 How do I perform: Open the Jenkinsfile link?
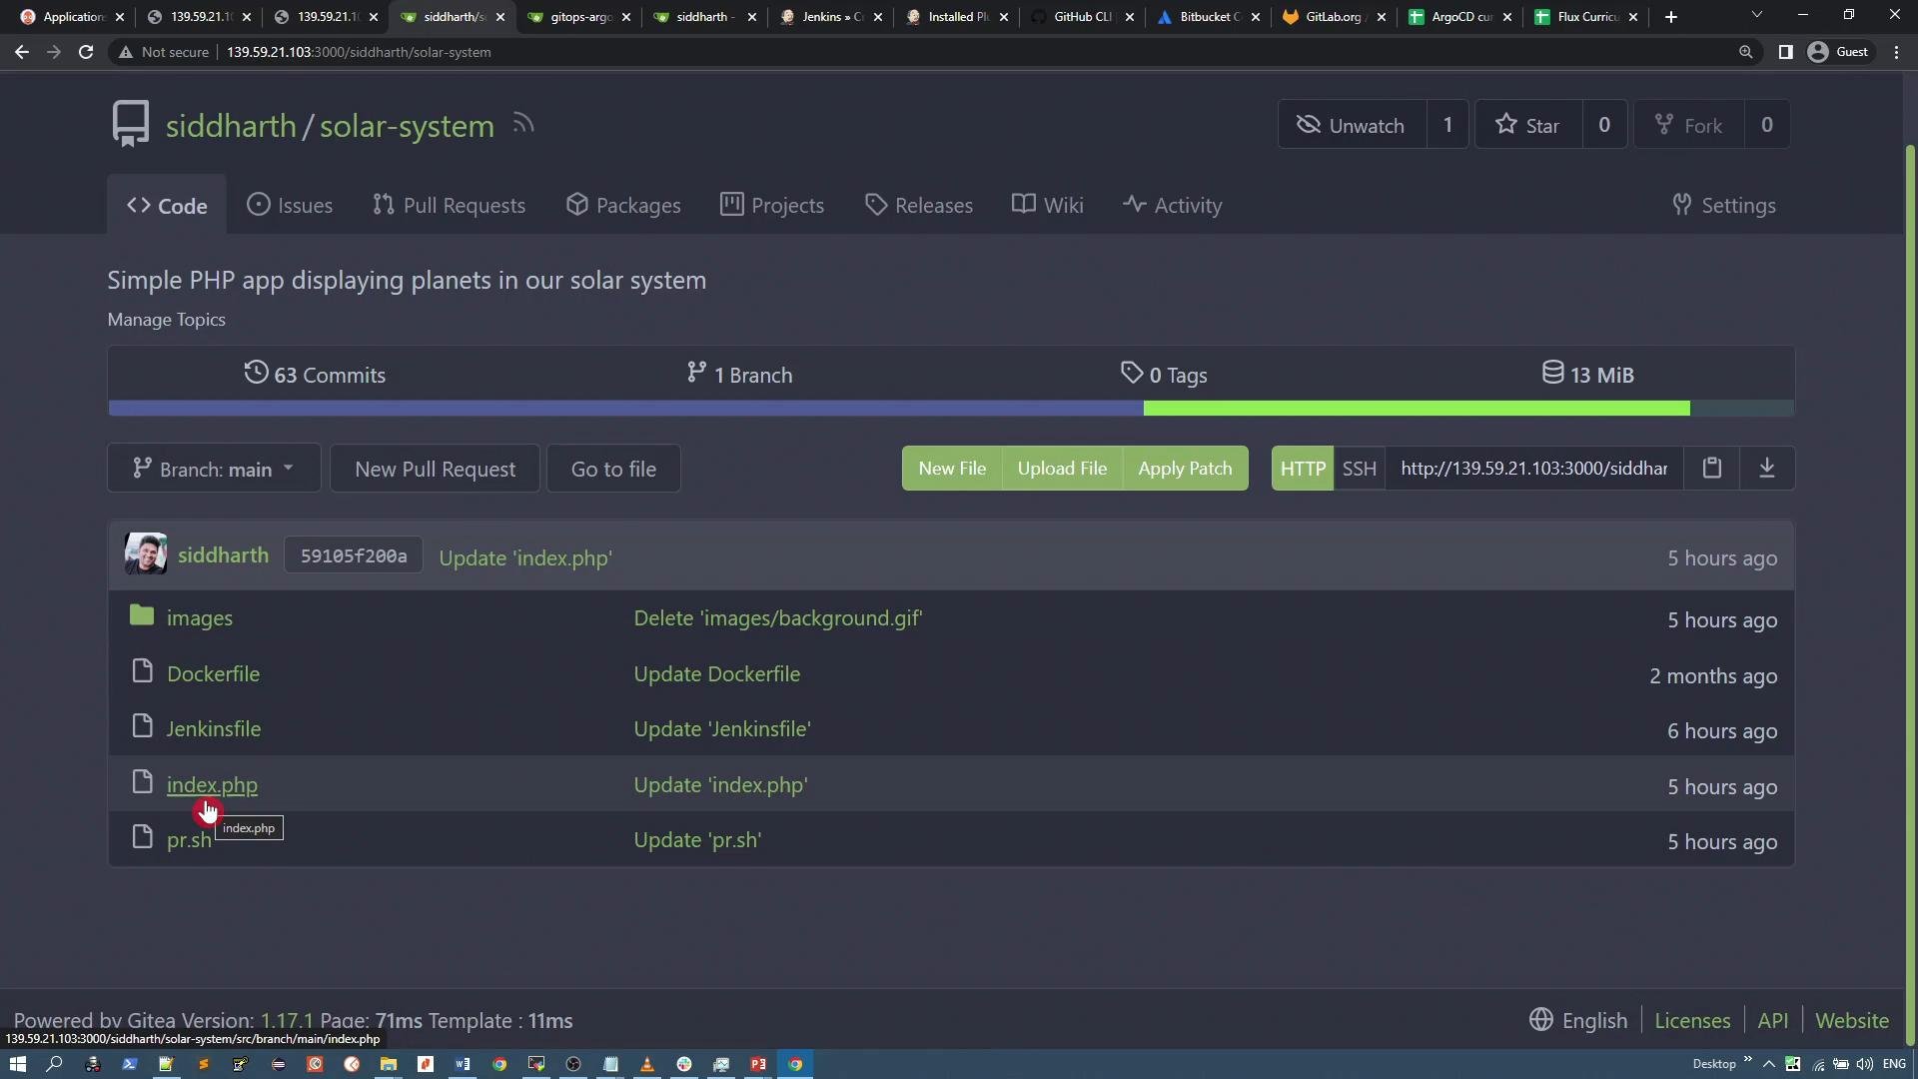[214, 729]
